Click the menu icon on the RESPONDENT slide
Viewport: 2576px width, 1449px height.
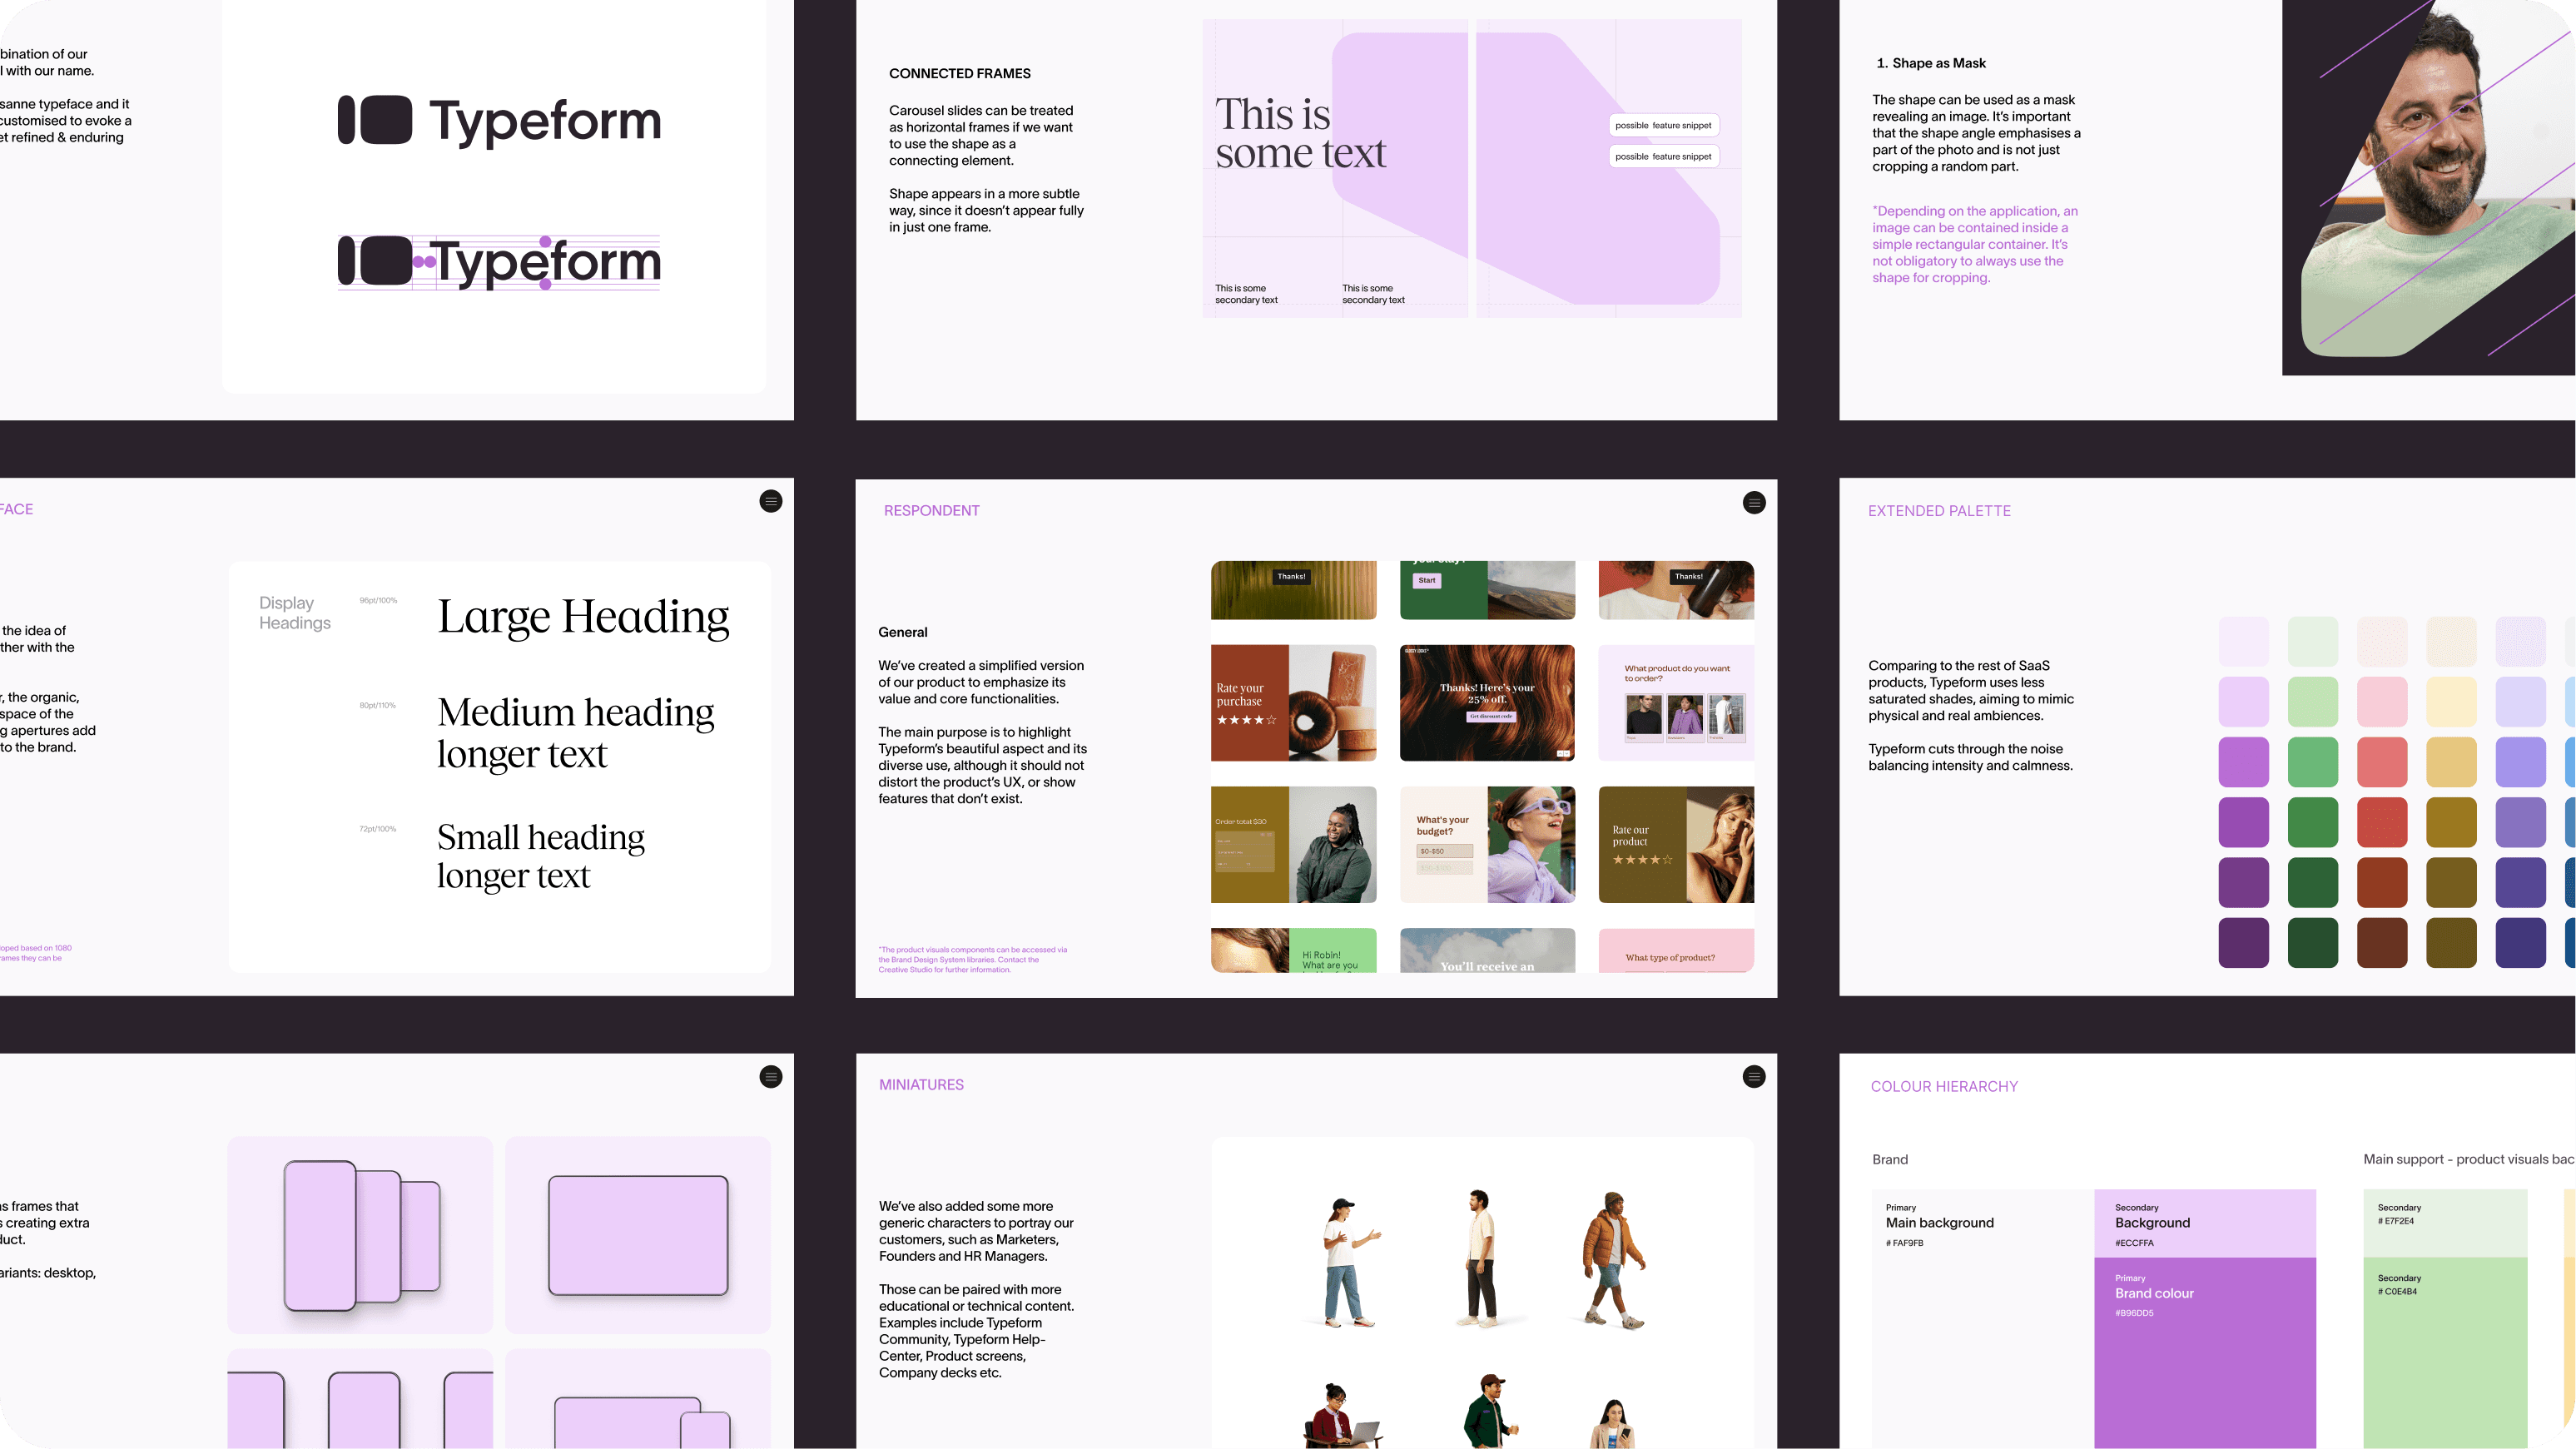(1754, 502)
